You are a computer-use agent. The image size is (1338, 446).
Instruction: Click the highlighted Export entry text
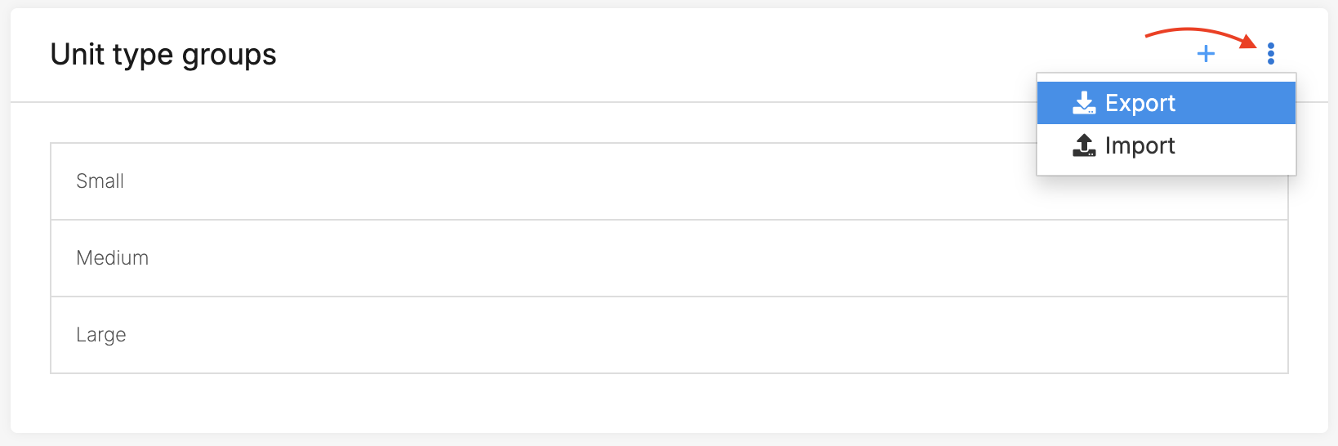click(1140, 103)
